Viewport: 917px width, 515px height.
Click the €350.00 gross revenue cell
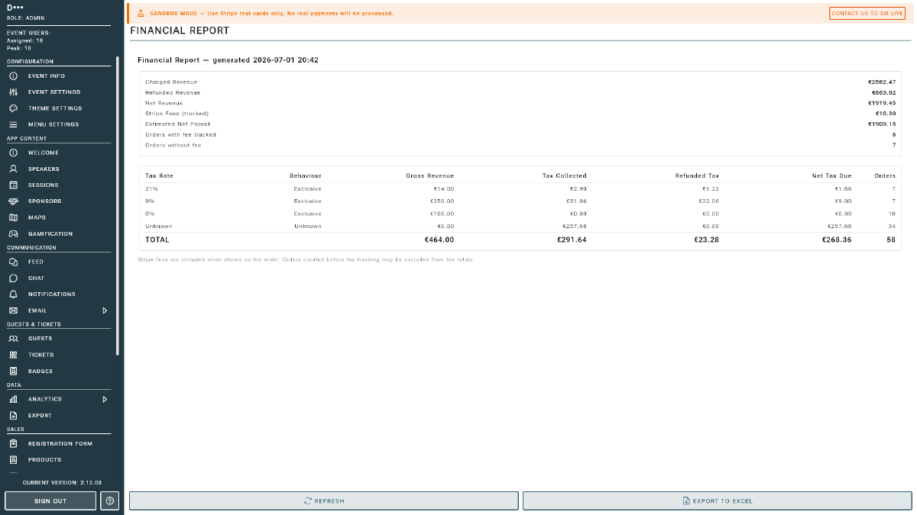[442, 201]
